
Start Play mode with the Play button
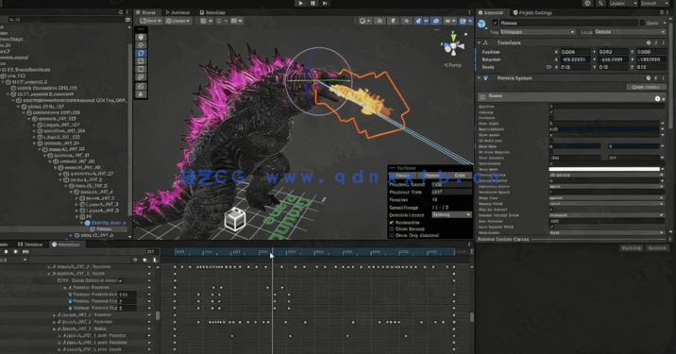pos(301,3)
